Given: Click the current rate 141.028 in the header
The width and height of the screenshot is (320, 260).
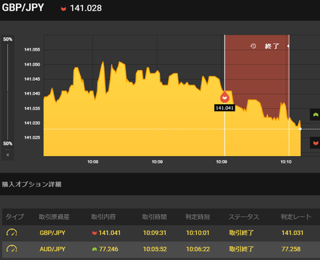Looking at the screenshot, I should 86,9.
